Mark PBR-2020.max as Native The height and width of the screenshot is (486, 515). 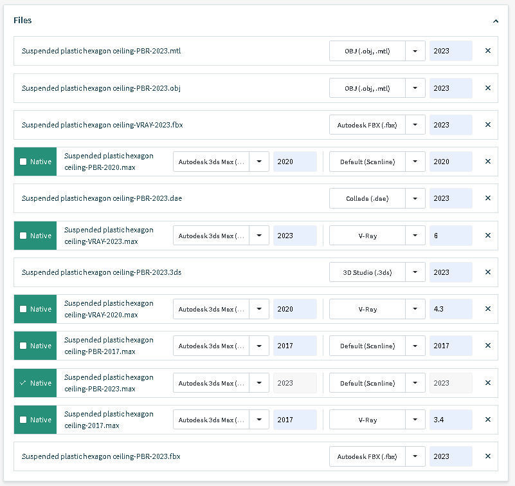(x=24, y=162)
